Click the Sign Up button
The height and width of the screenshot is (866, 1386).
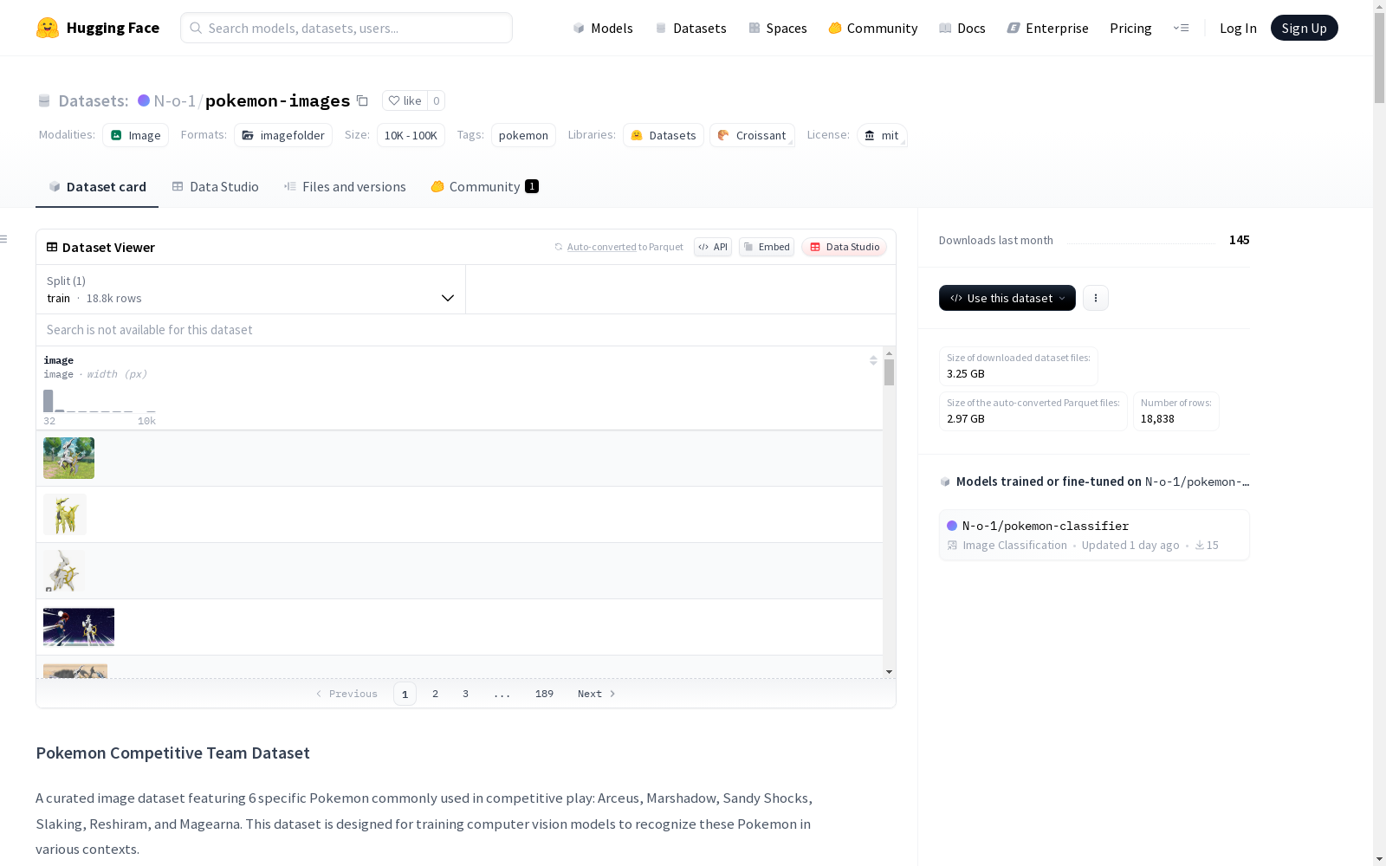tap(1305, 28)
